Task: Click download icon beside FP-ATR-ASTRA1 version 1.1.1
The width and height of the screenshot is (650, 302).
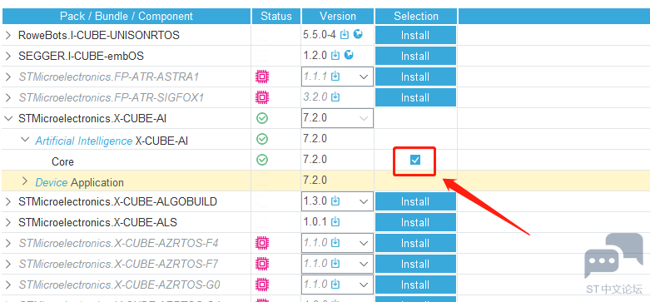Action: click(335, 77)
